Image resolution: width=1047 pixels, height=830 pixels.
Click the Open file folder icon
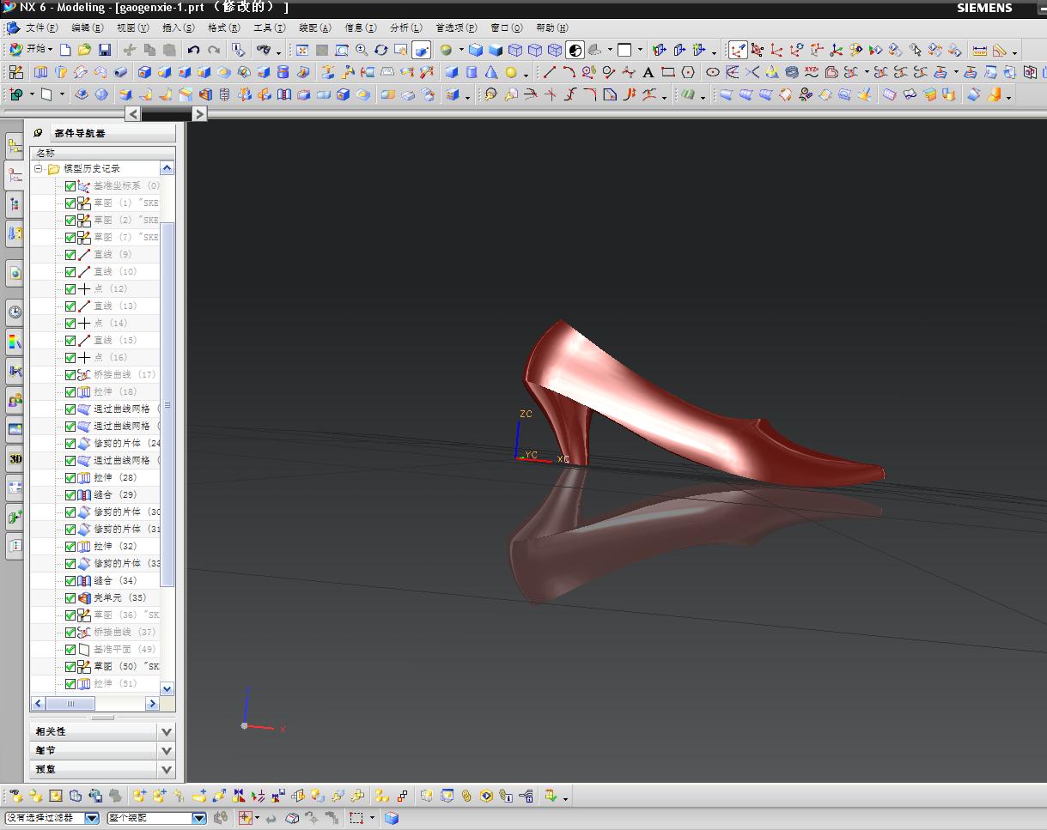tap(84, 50)
